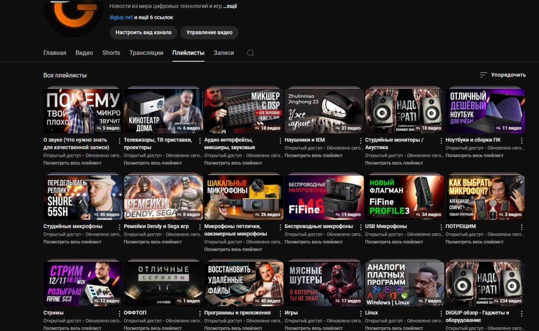View full playlist under ПОТРЕЩИМ
The height and width of the screenshot is (331, 539).
click(x=474, y=242)
